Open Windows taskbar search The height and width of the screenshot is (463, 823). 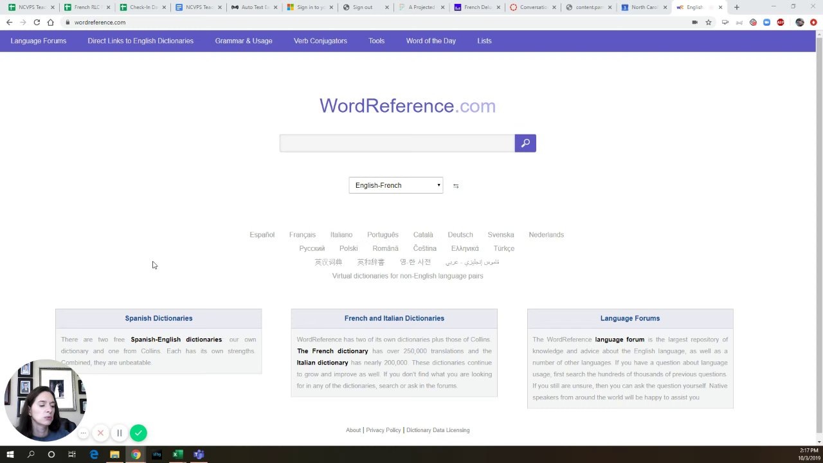coord(31,455)
